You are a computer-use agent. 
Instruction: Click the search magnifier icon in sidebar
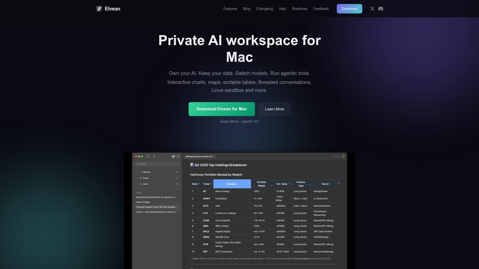click(x=137, y=164)
